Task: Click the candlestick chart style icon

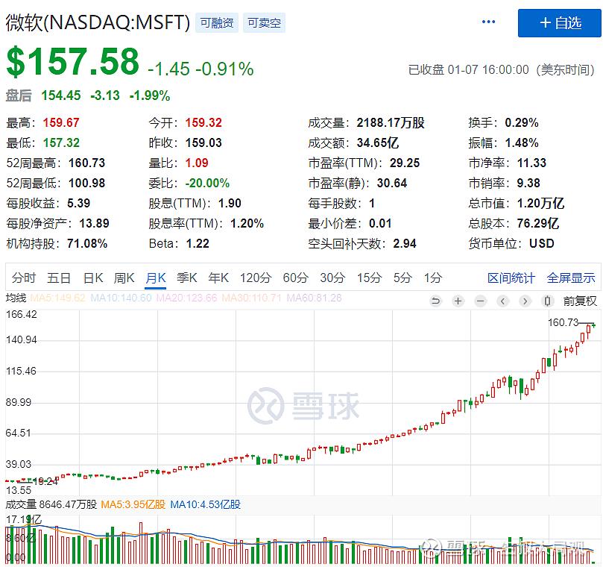Action: click(x=548, y=301)
